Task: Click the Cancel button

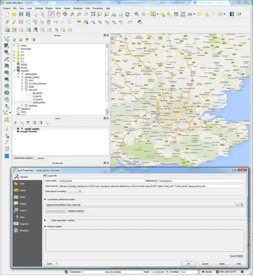Action: (x=205, y=264)
